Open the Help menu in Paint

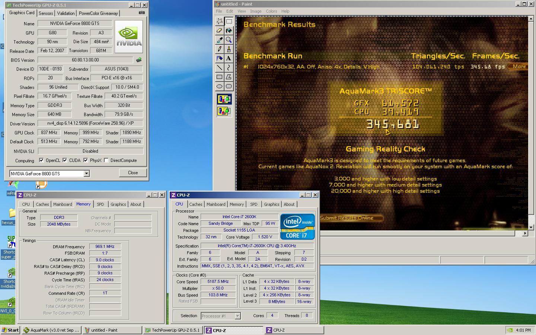[x=285, y=11]
